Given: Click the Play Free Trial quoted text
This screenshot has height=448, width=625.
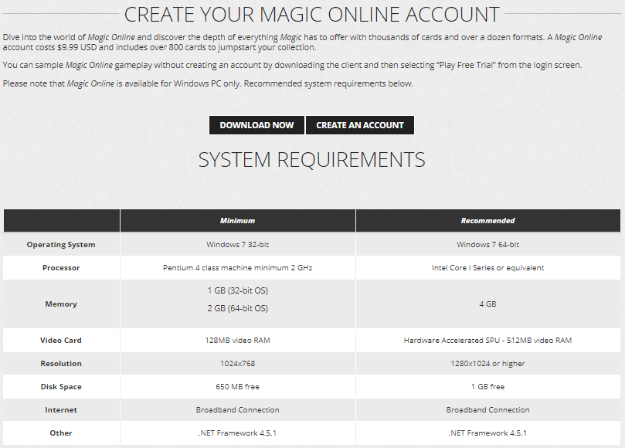Looking at the screenshot, I should [x=466, y=65].
